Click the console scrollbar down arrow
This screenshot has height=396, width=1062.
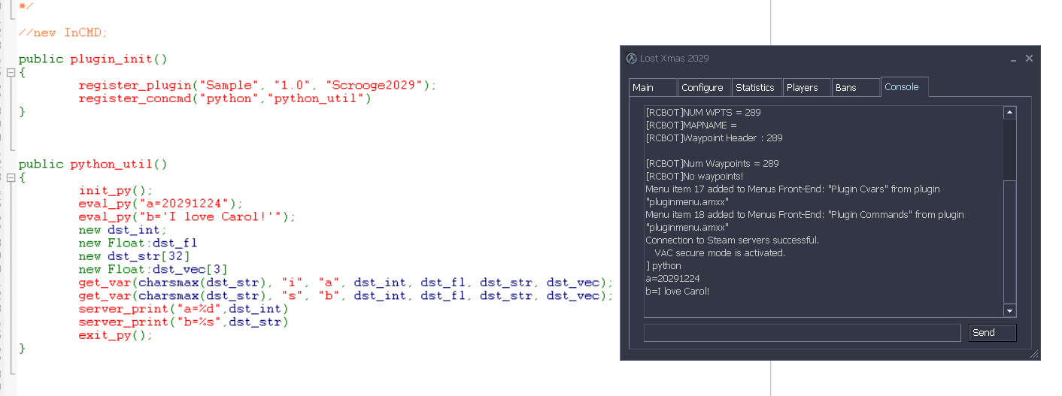(x=1010, y=310)
